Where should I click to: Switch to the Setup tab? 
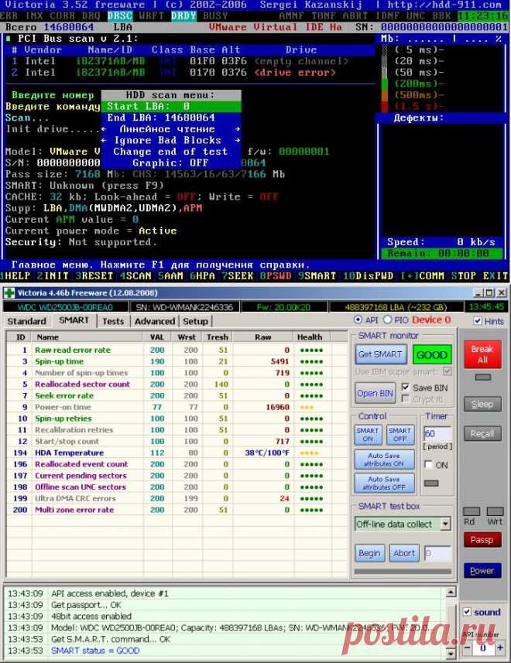[195, 321]
